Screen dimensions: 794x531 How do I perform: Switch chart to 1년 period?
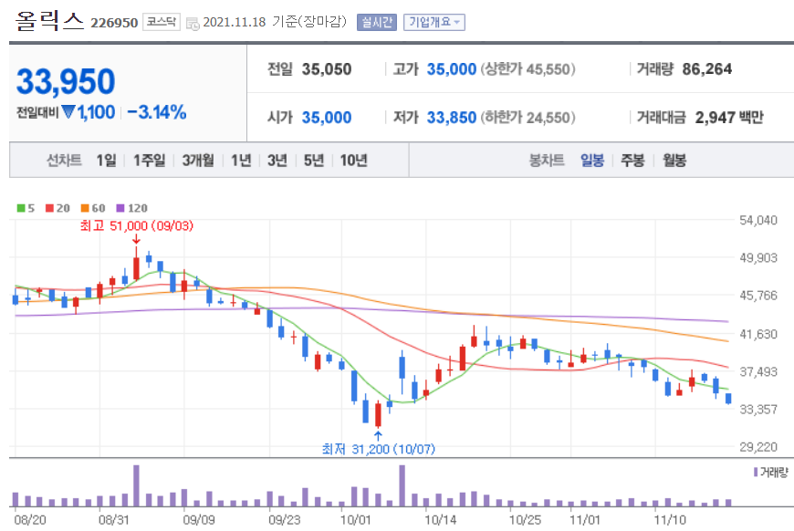coord(241,161)
